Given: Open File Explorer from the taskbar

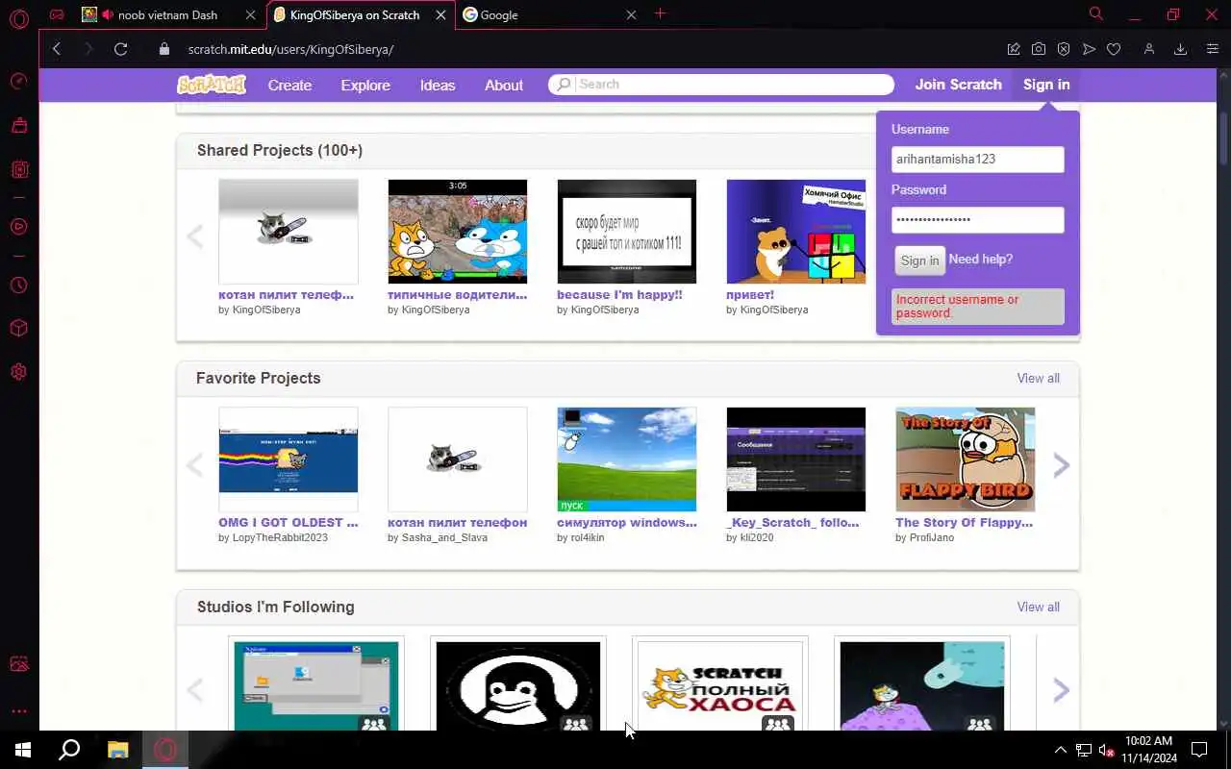Looking at the screenshot, I should pyautogui.click(x=117, y=750).
